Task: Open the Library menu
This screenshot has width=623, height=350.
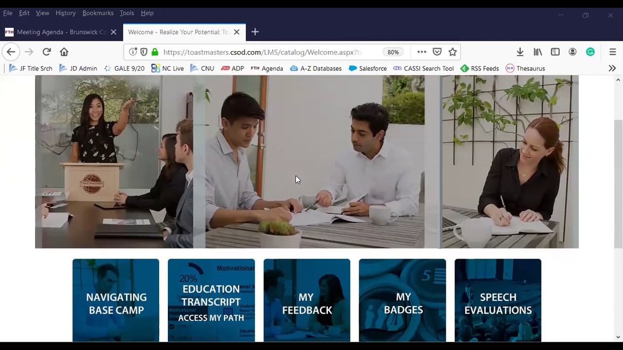Action: (x=538, y=52)
